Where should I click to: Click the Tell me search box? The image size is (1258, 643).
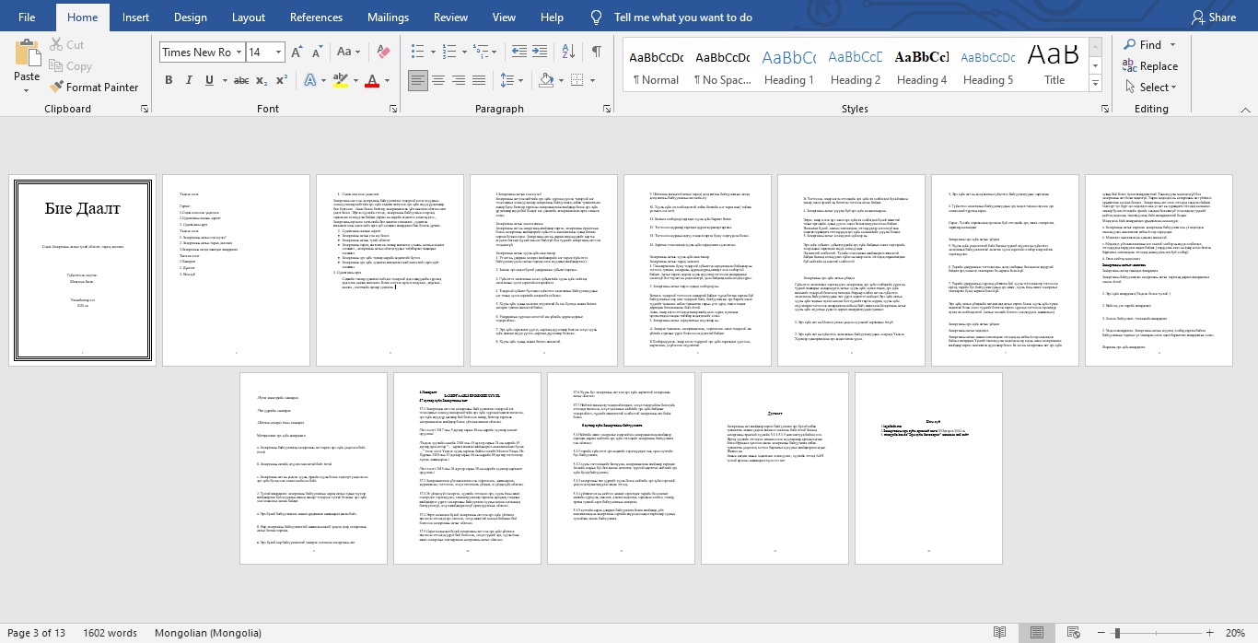(682, 17)
